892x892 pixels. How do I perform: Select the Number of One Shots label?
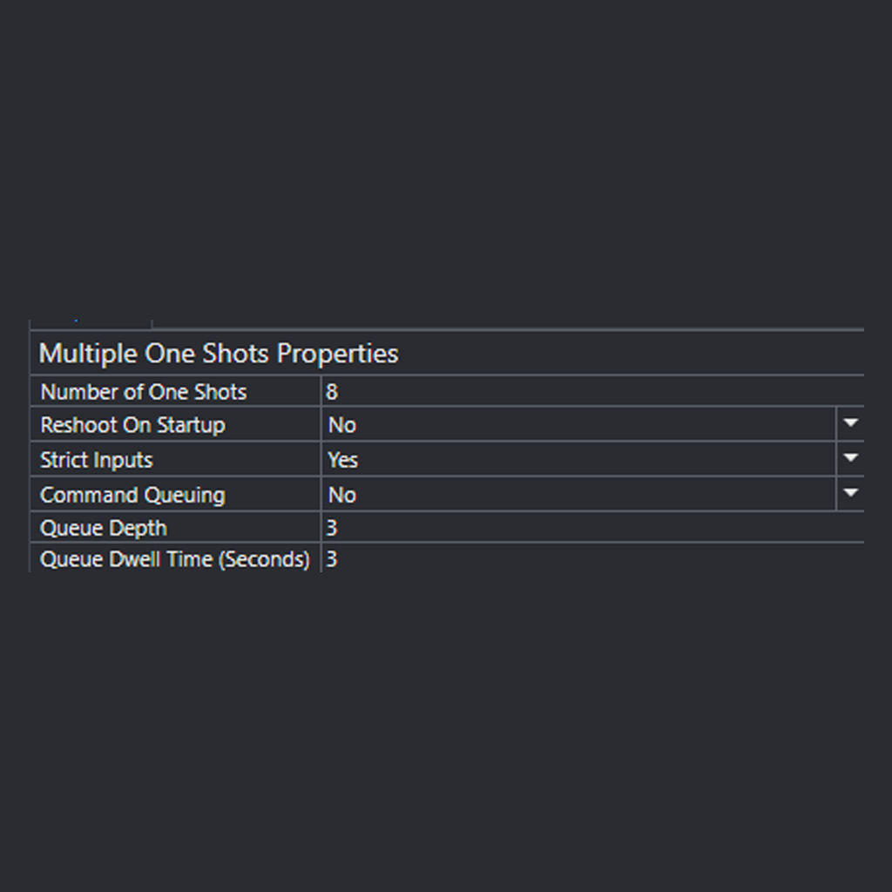coord(143,391)
